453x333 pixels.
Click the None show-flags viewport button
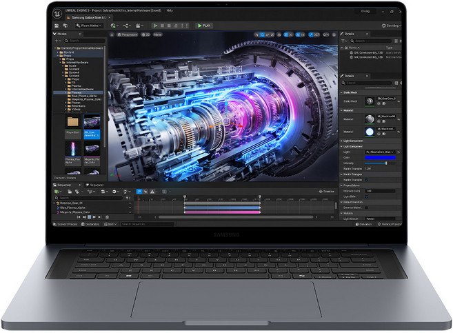(x=157, y=34)
